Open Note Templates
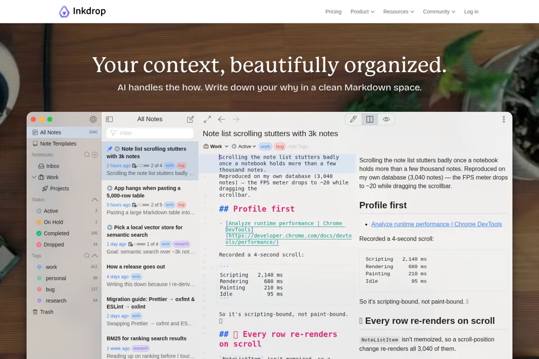This screenshot has width=539, height=359. 64,144
